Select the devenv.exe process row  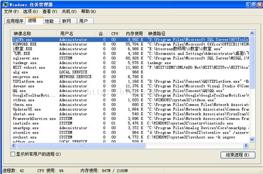(131, 86)
